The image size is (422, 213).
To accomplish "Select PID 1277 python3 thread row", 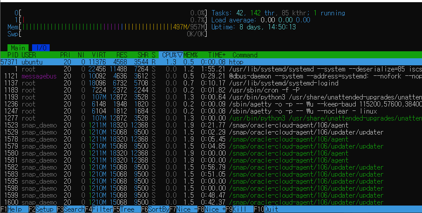I will pyautogui.click(x=211, y=118).
